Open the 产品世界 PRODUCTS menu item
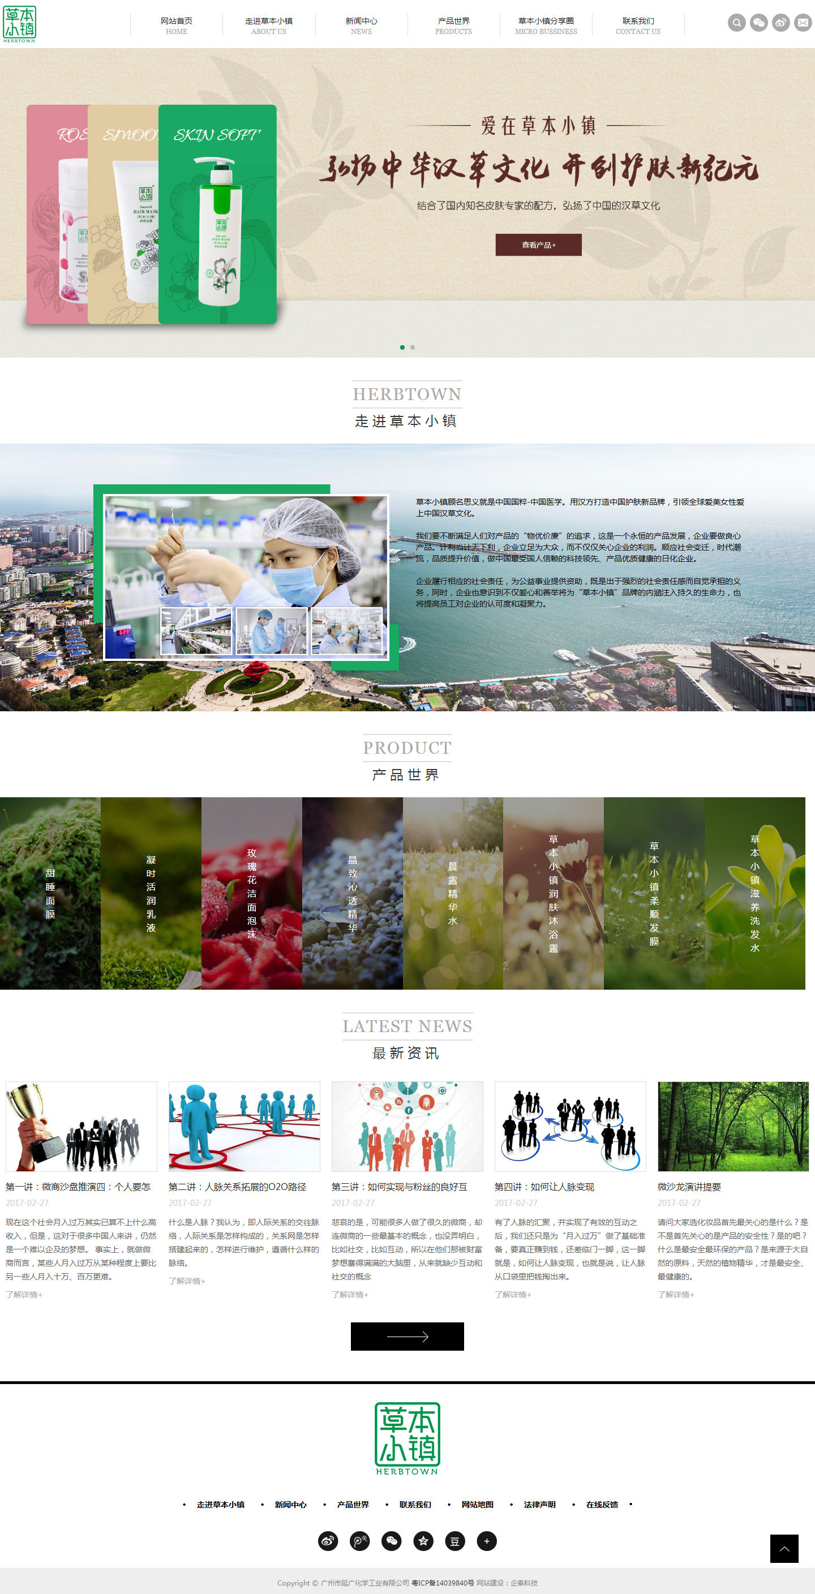Image resolution: width=815 pixels, height=1594 pixels. point(453,25)
